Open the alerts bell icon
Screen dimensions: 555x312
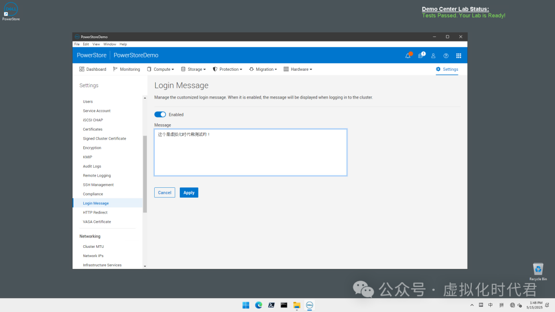coord(408,55)
